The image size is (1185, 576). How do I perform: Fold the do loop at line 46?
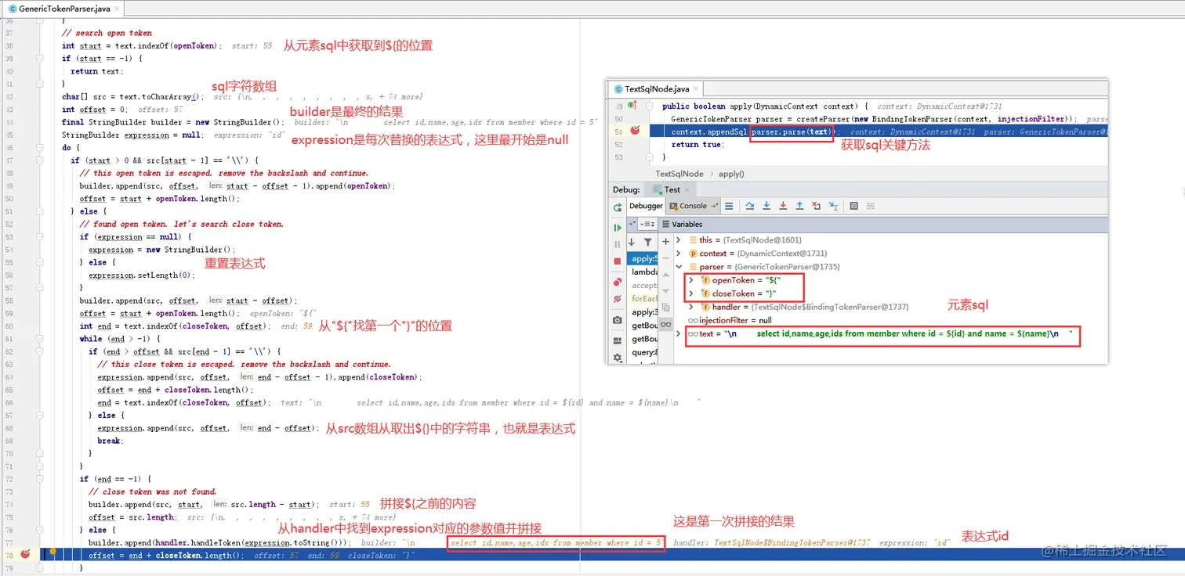[x=38, y=147]
